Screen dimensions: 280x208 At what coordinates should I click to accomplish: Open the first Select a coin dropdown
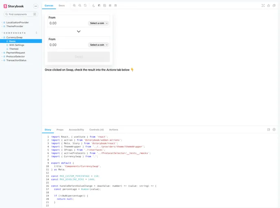[98, 23]
